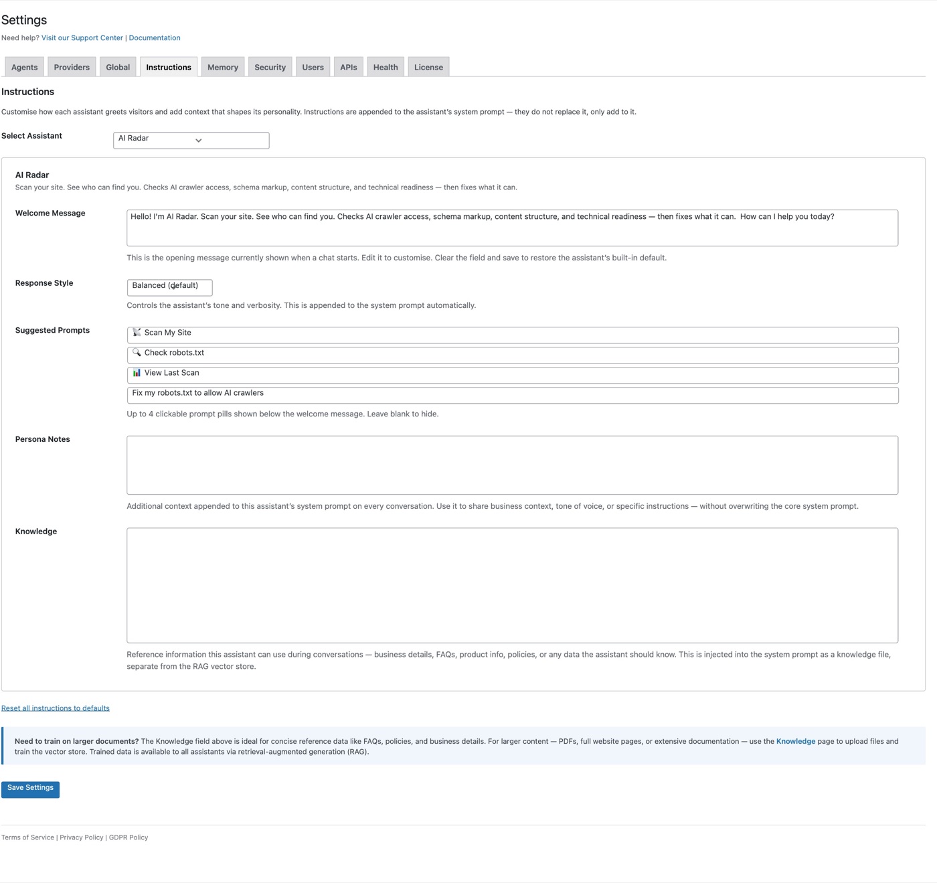Click Save Settings
The image size is (937, 883).
tap(30, 788)
